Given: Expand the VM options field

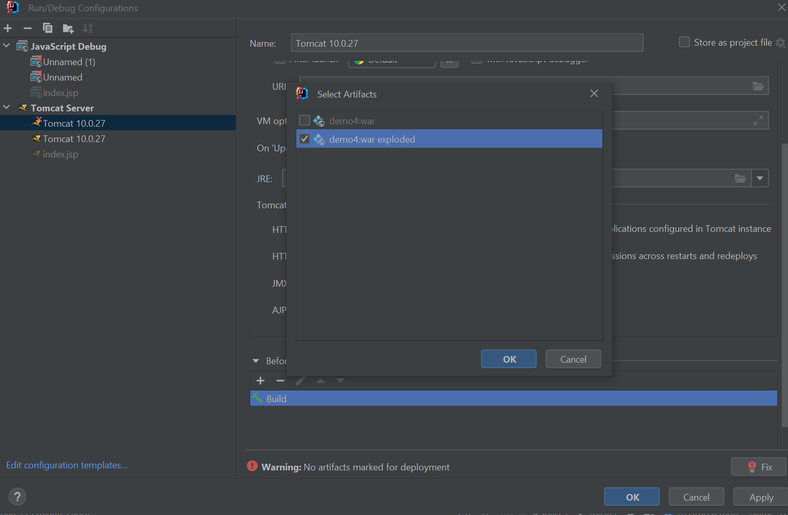Looking at the screenshot, I should point(758,121).
